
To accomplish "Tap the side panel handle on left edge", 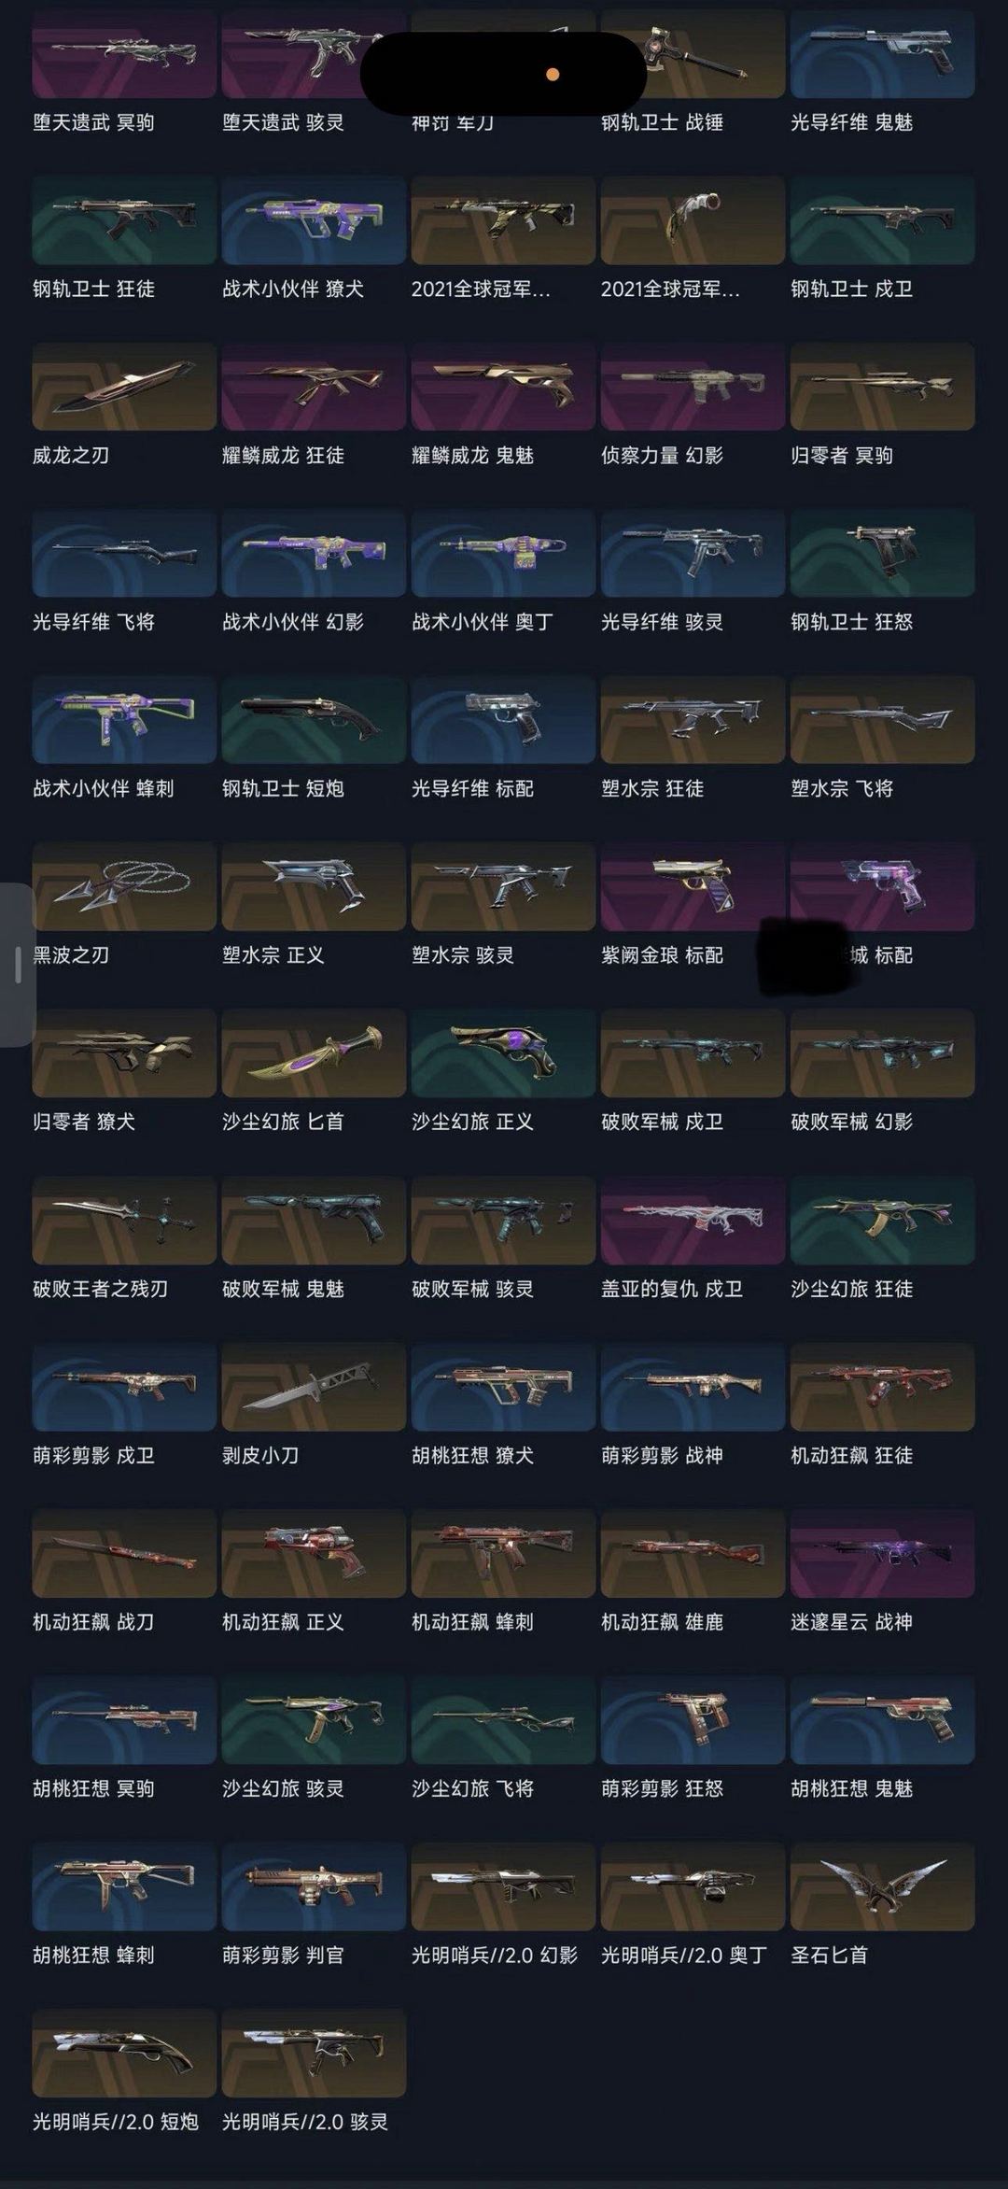I will coord(18,965).
